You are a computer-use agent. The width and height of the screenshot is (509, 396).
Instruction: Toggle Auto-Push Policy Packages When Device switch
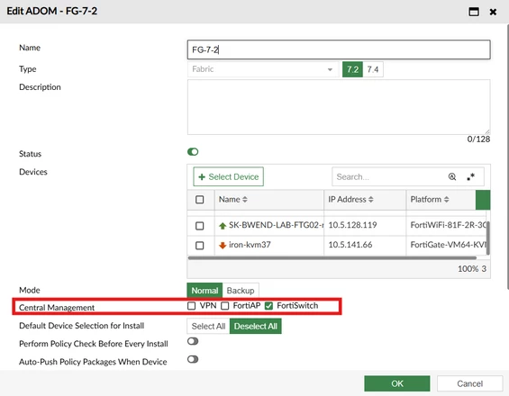click(x=193, y=359)
